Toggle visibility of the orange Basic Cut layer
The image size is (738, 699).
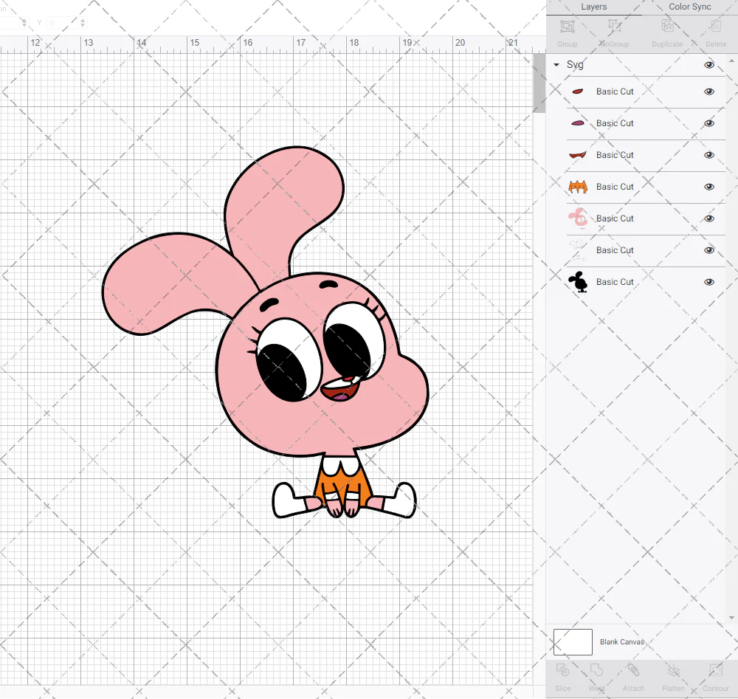coord(709,187)
